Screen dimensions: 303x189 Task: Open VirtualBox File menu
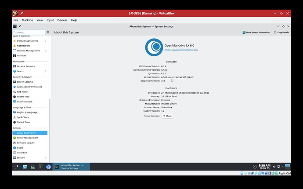click(x=16, y=20)
